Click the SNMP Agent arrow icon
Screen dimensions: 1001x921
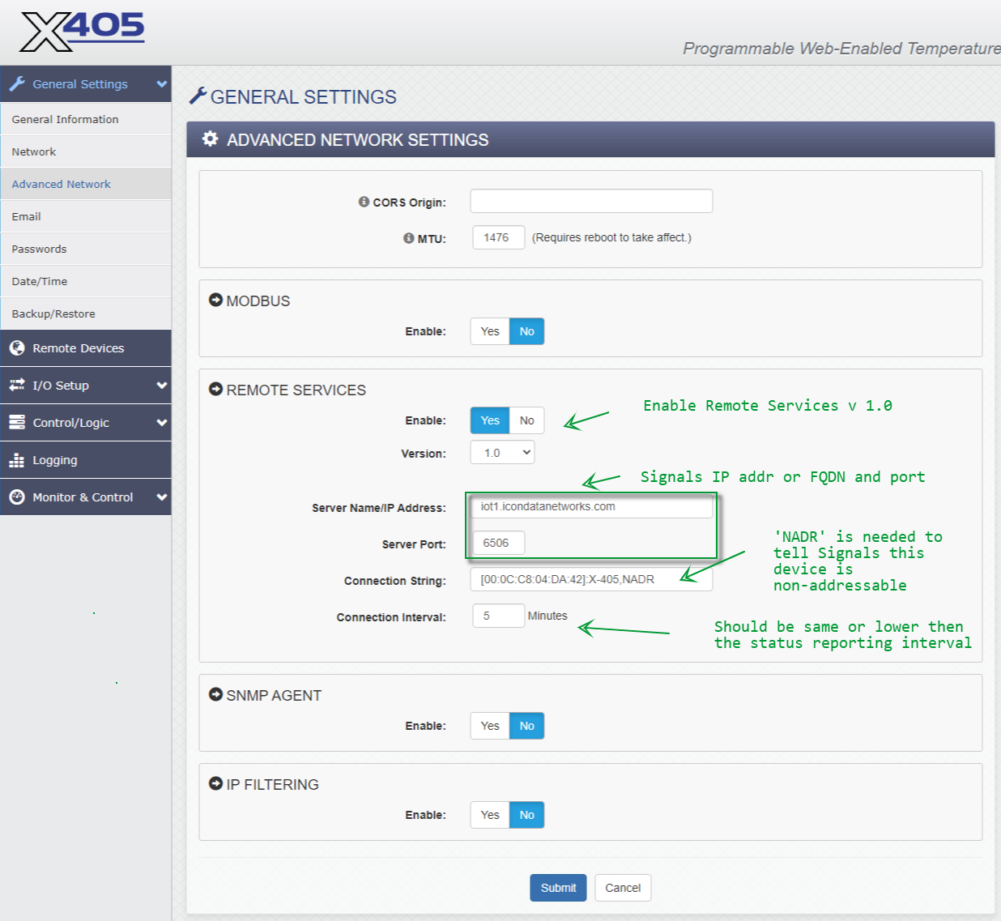pyautogui.click(x=215, y=694)
